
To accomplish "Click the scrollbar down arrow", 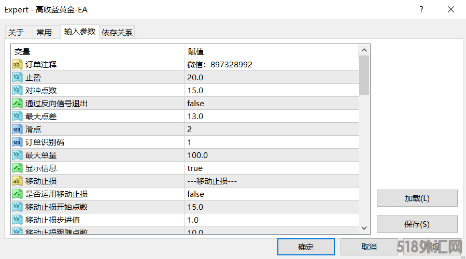I will 364,227.
